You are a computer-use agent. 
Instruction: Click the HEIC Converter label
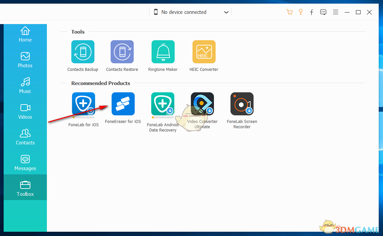coord(204,70)
